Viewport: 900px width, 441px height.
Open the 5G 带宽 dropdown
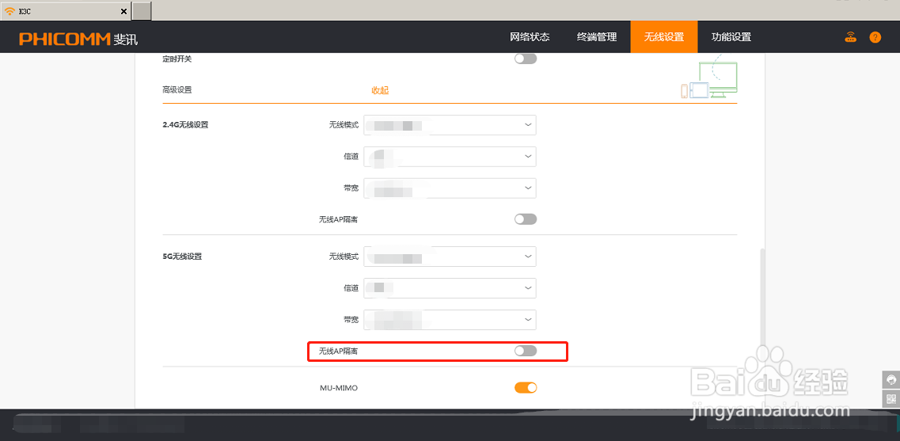pyautogui.click(x=450, y=319)
